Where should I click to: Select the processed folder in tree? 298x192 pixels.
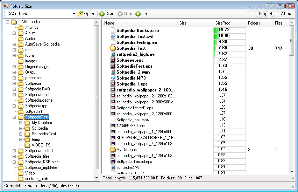(x=34, y=78)
